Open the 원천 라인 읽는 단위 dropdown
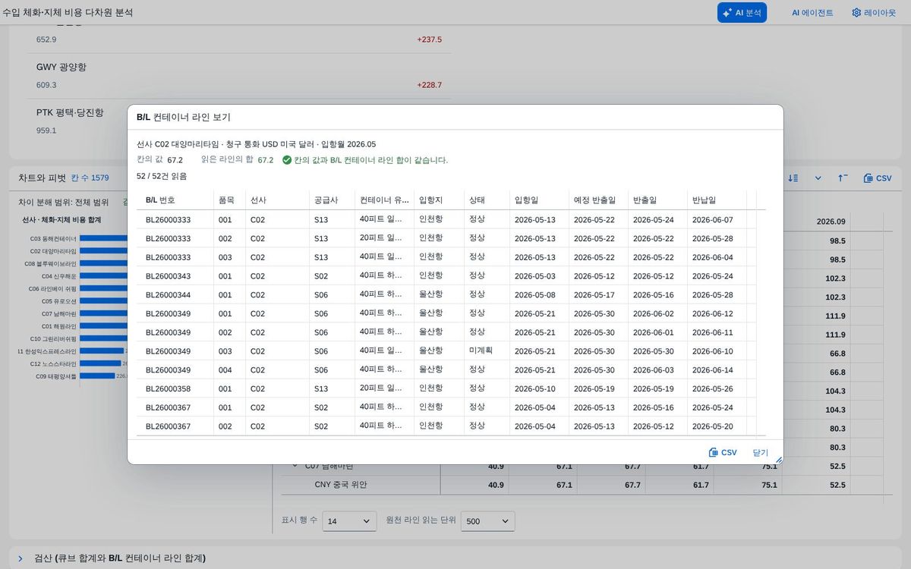This screenshot has height=569, width=911. coord(488,521)
